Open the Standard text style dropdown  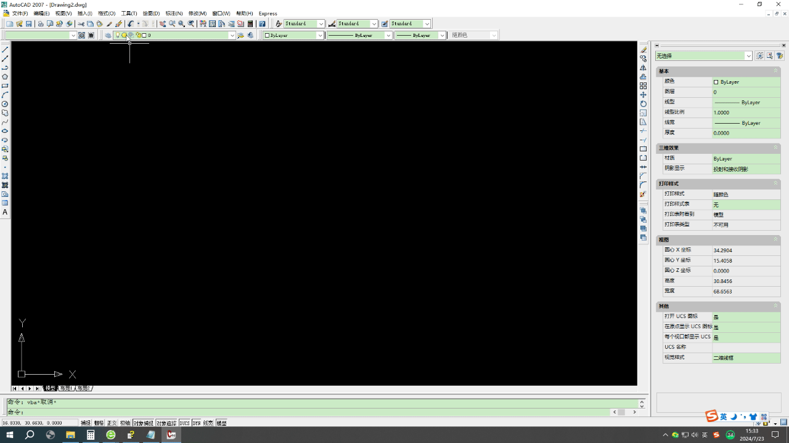(x=321, y=24)
